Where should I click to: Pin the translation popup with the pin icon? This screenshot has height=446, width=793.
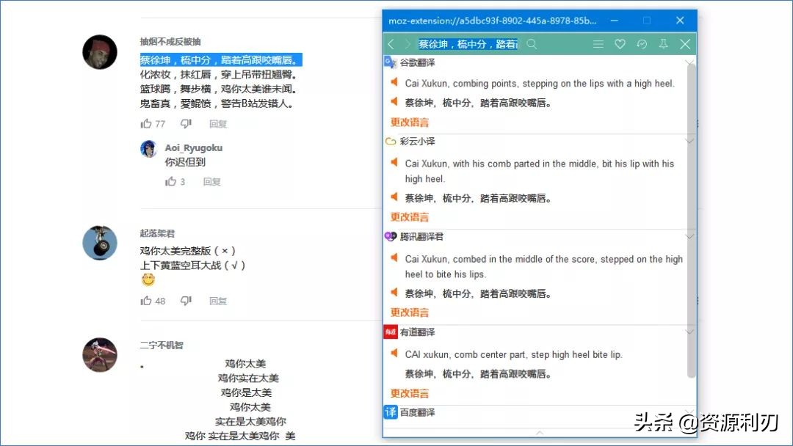(x=663, y=44)
